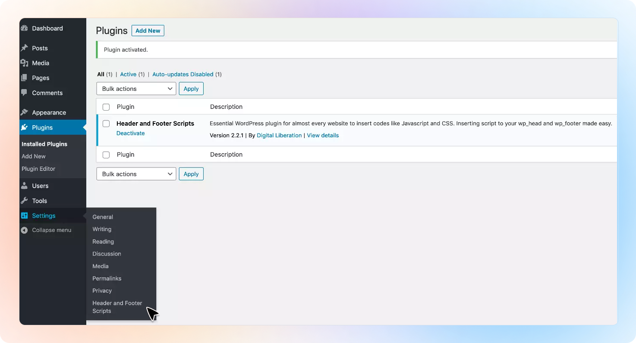Filter plugins by Auto-updates Disabled
Screen dimensions: 636x343
183,74
